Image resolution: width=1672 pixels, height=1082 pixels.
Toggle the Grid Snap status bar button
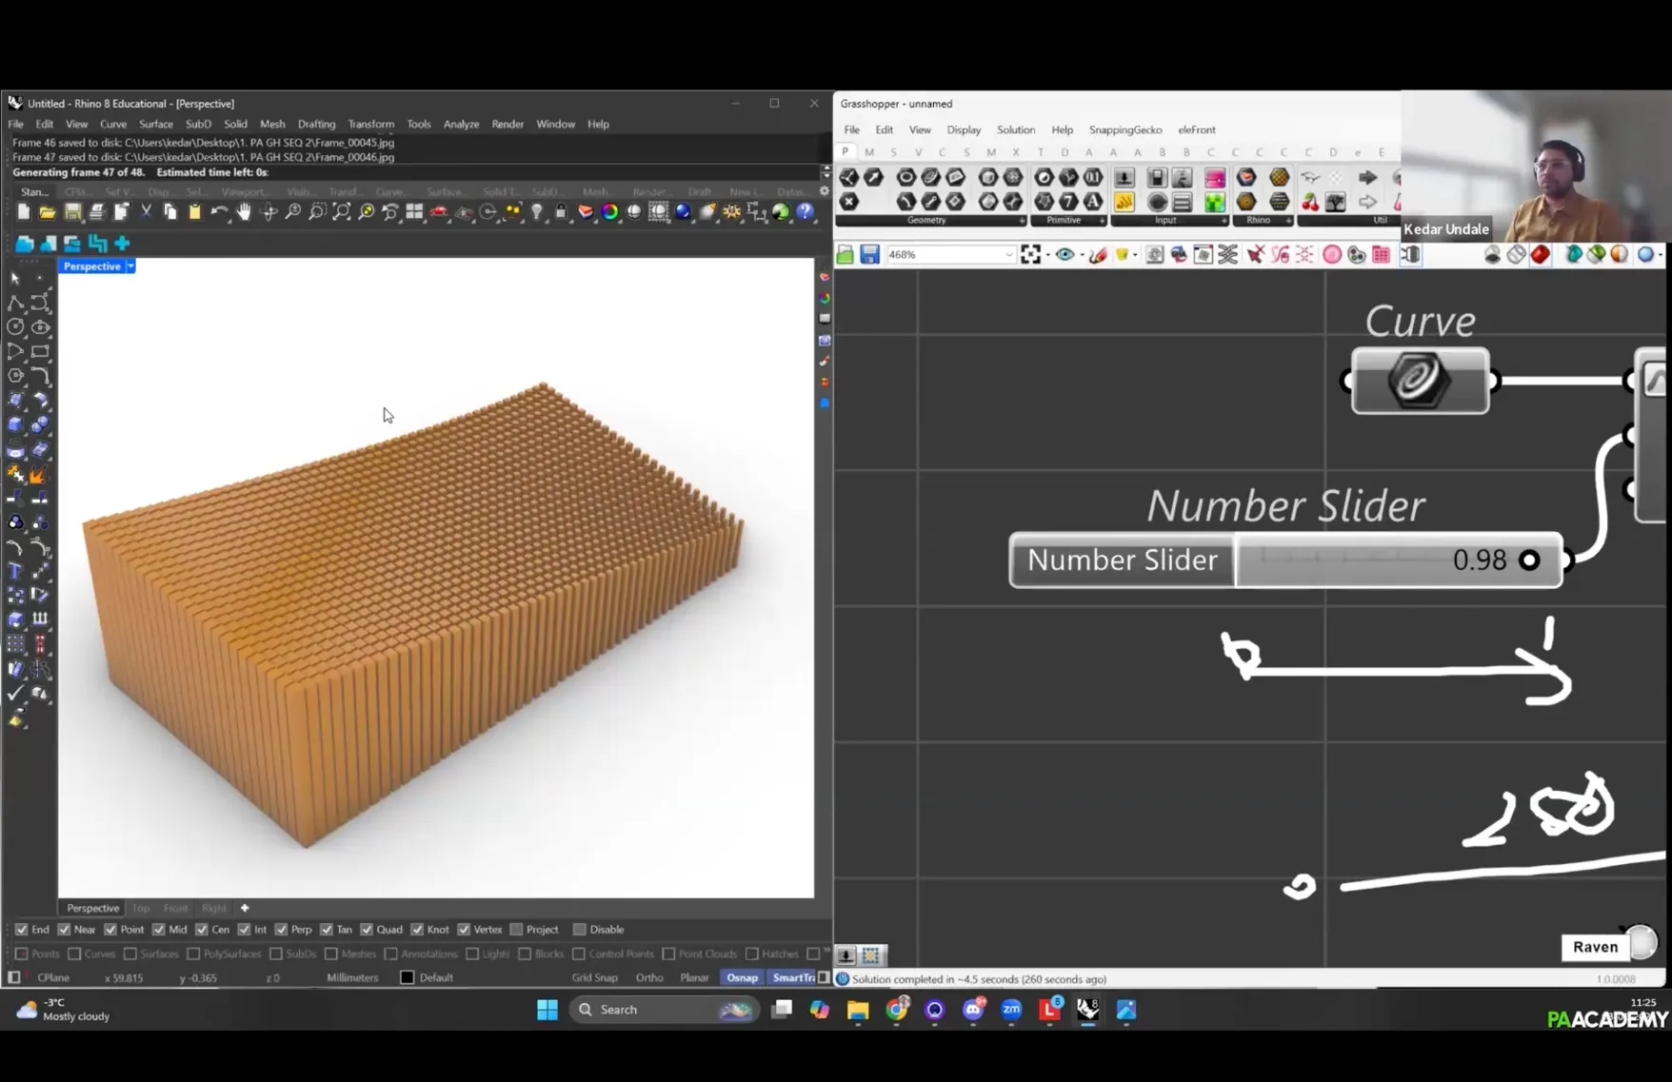(594, 977)
